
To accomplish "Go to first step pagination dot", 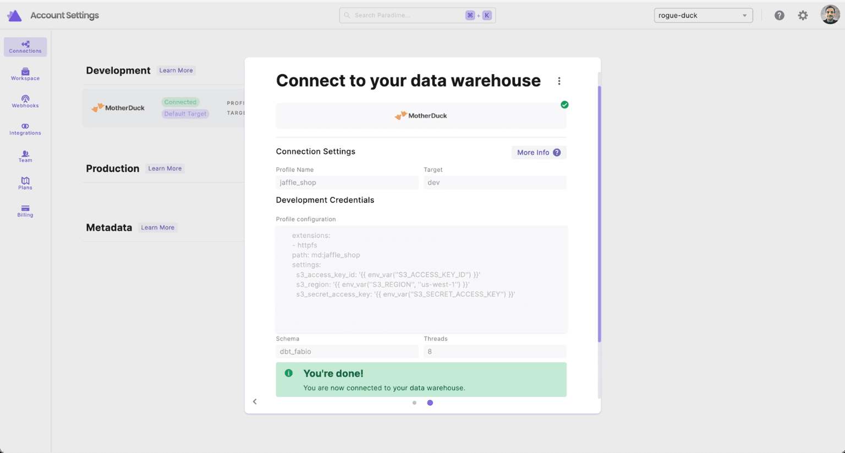I will coord(414,403).
